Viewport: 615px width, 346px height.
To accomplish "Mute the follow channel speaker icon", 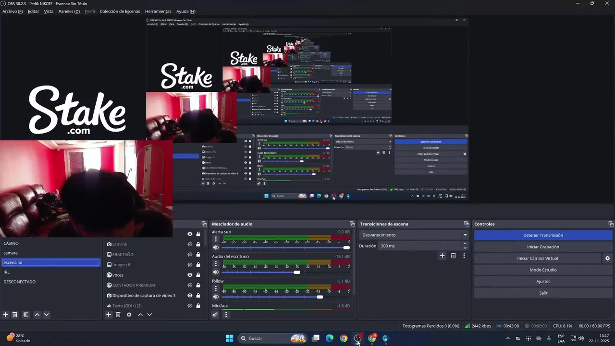I will coord(216,297).
